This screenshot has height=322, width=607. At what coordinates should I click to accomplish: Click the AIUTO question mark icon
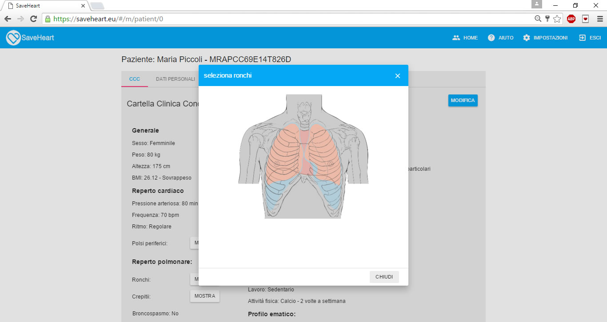point(491,38)
